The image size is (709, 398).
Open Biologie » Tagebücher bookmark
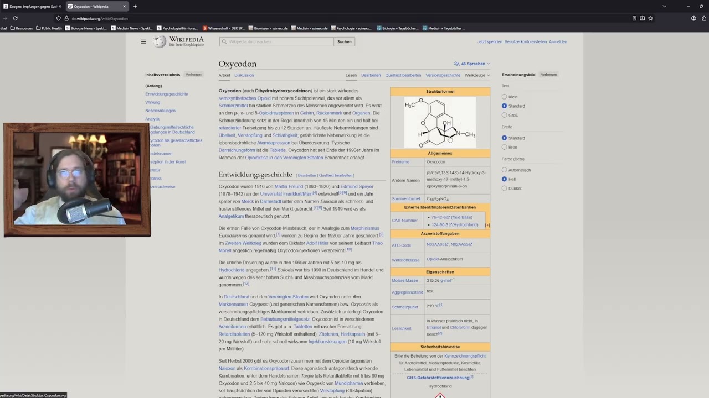pos(398,28)
